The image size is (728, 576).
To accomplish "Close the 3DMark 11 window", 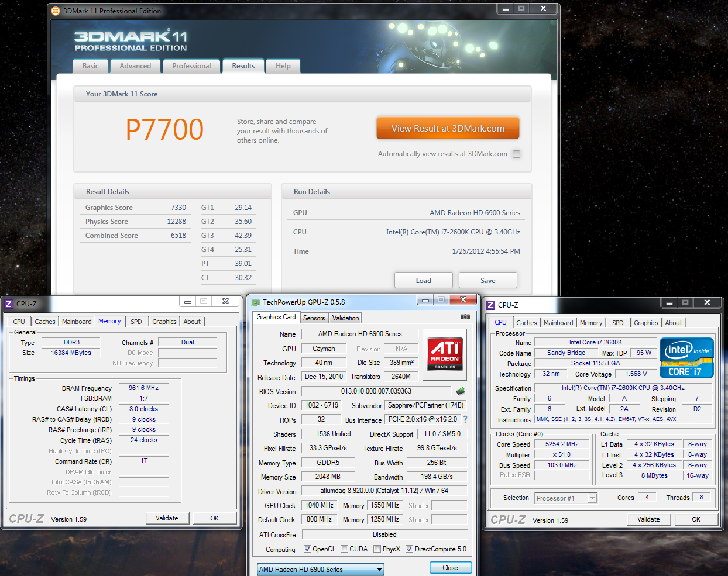I will pyautogui.click(x=543, y=9).
